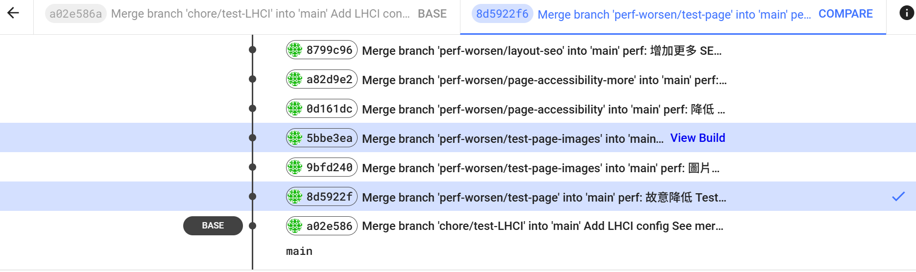Click the avatar on commit 9bfd240
This screenshot has height=272, width=916.
295,167
